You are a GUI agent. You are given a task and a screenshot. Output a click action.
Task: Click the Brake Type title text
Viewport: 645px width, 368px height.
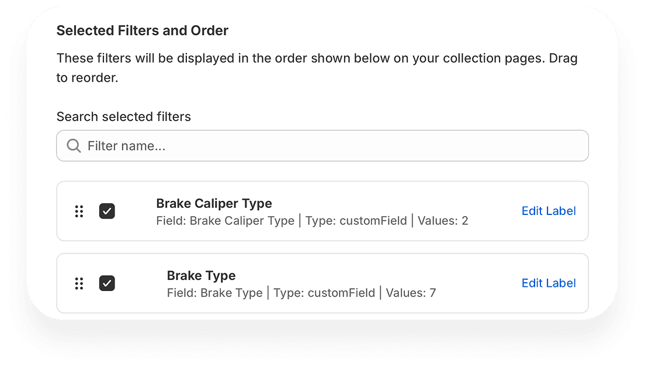[201, 275]
